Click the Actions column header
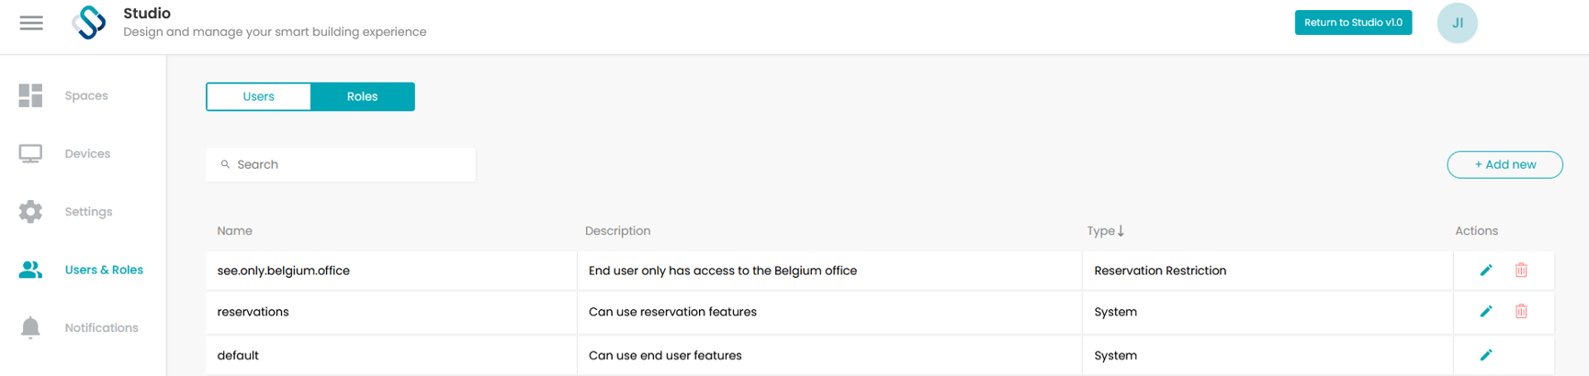 pyautogui.click(x=1476, y=231)
